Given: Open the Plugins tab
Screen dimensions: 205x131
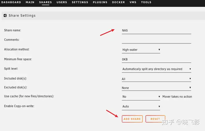Looking at the screenshot, I should pos(100,2).
